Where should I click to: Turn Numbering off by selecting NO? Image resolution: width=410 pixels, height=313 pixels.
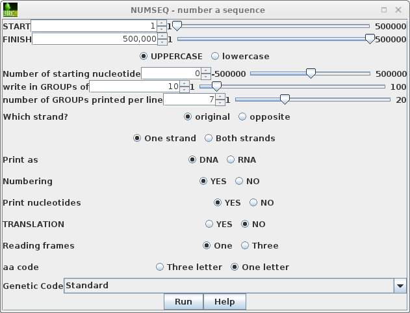click(x=239, y=182)
